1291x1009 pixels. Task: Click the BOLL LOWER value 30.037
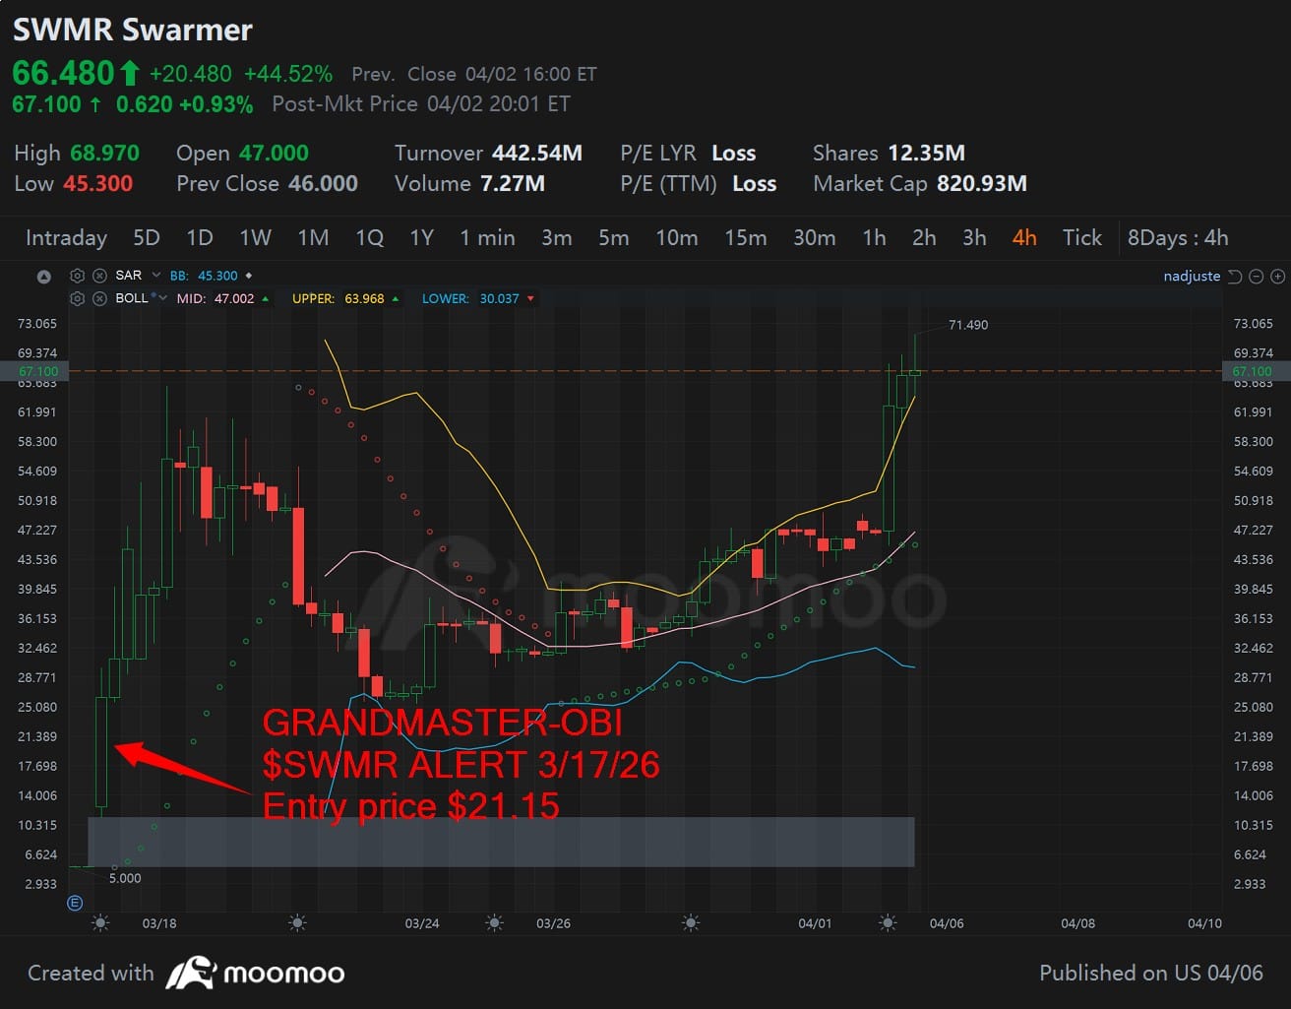[499, 298]
